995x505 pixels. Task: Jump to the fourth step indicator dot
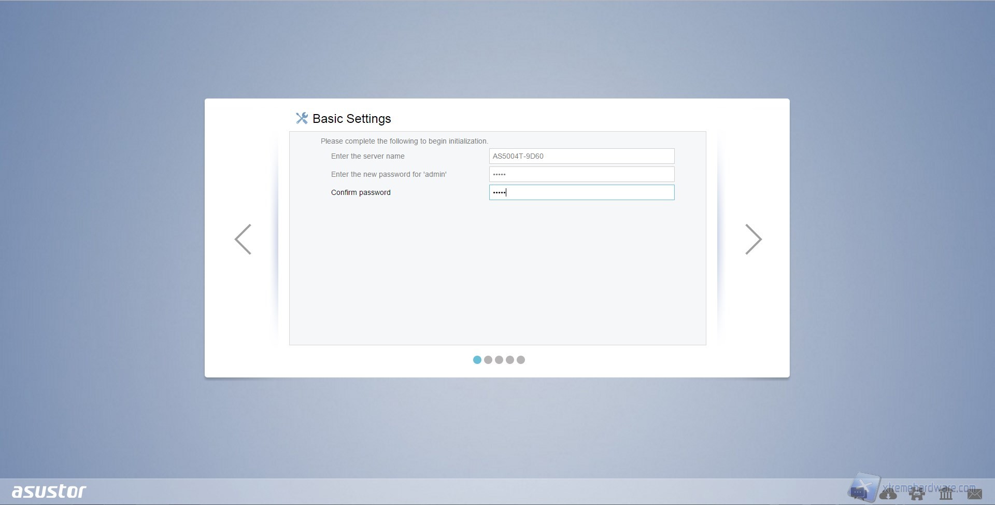click(510, 360)
